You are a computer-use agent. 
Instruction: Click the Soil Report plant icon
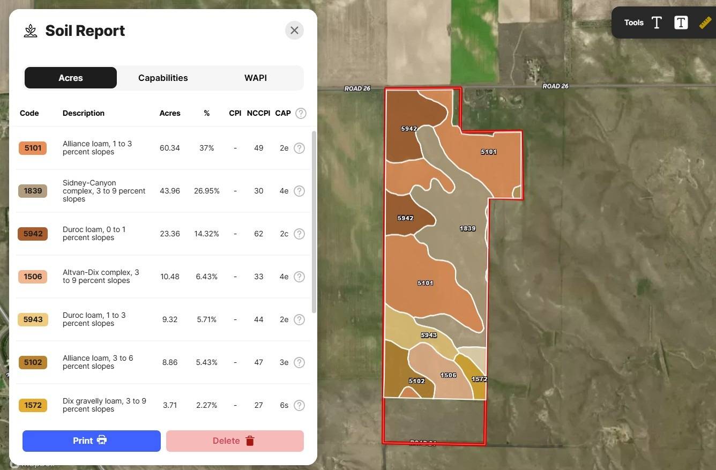coord(31,31)
